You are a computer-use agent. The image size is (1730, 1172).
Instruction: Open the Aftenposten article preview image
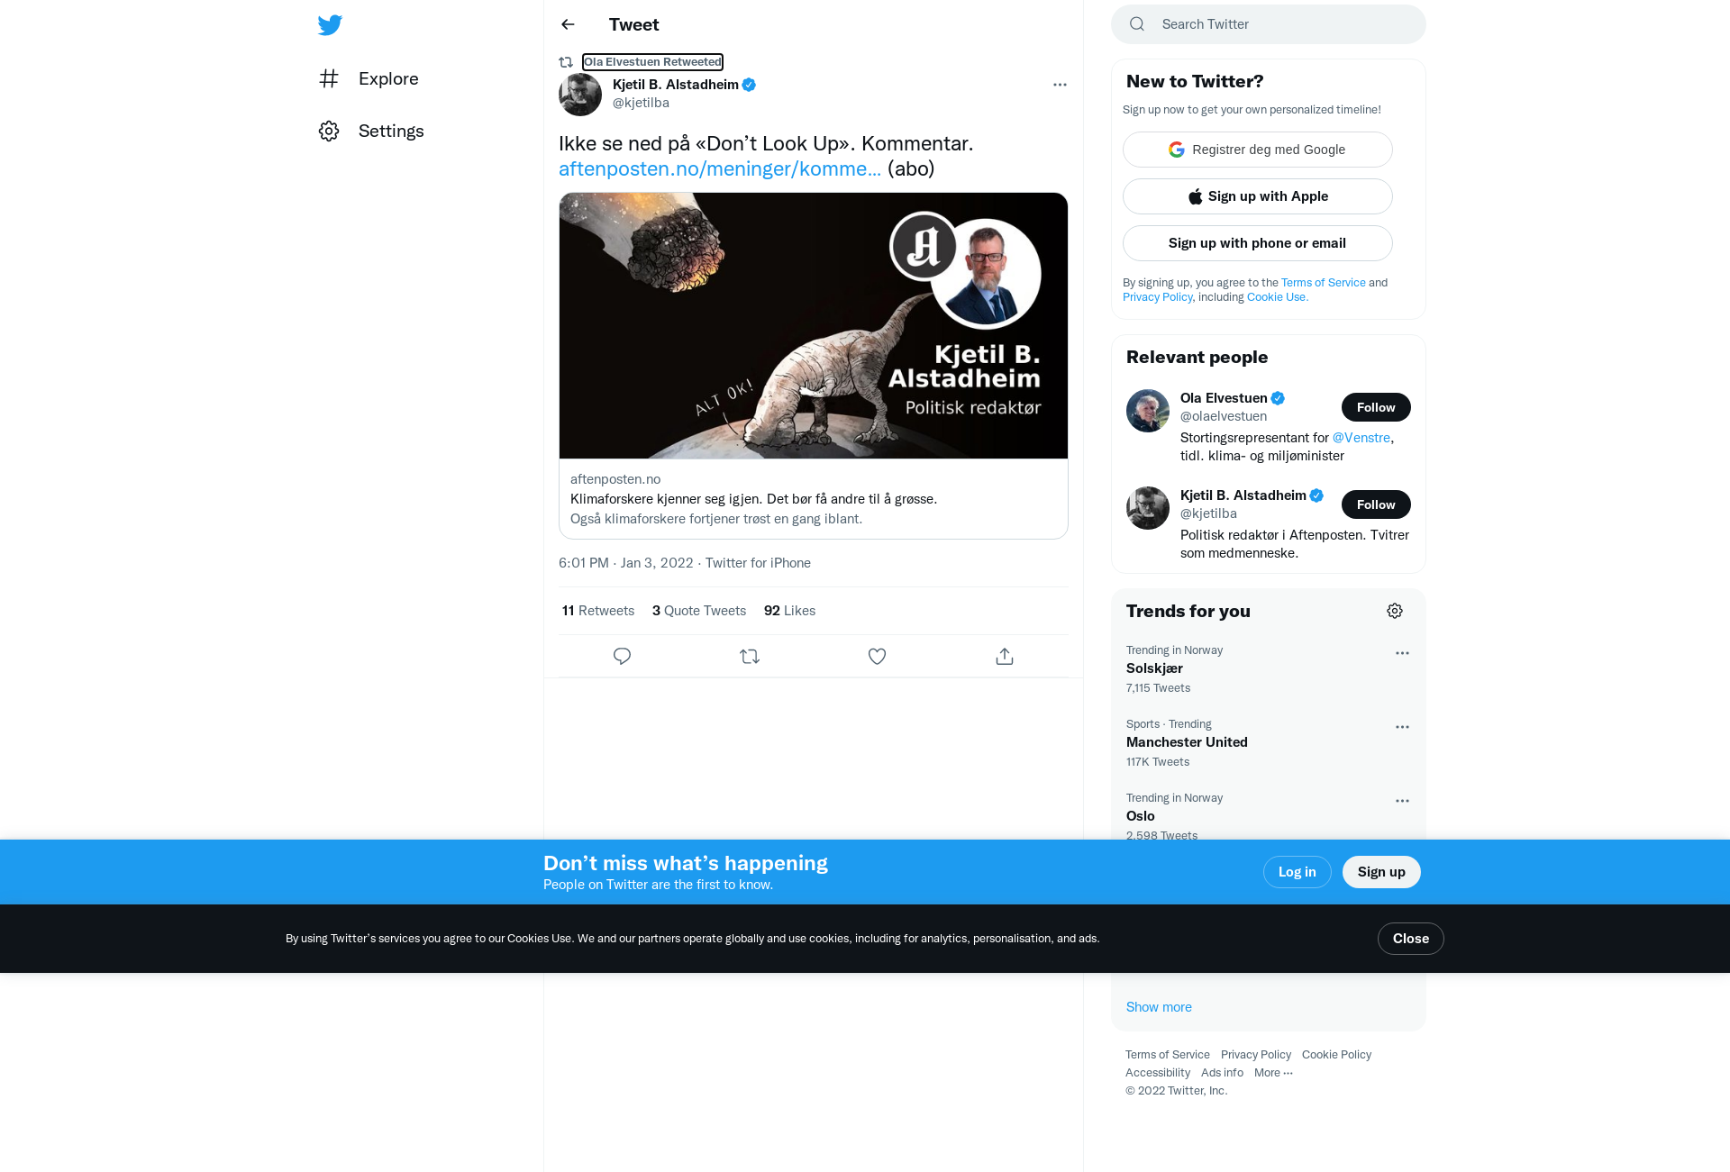(x=814, y=326)
